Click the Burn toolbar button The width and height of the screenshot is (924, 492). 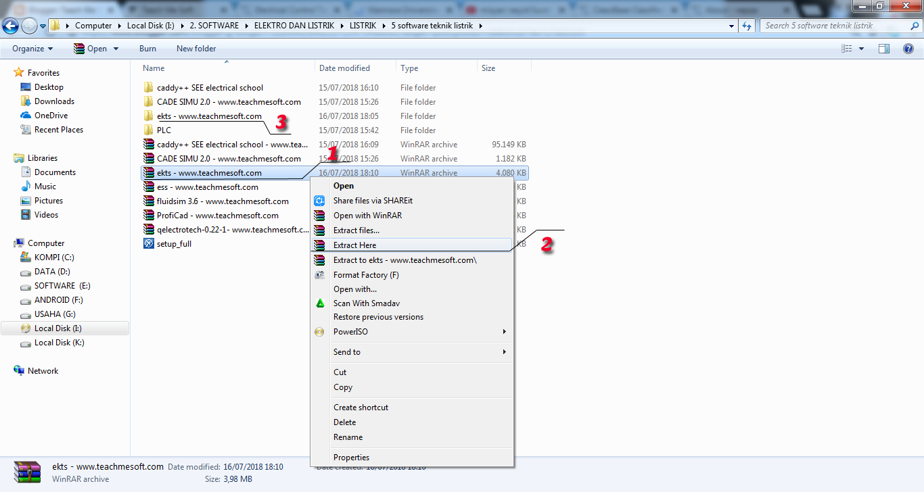tap(147, 49)
